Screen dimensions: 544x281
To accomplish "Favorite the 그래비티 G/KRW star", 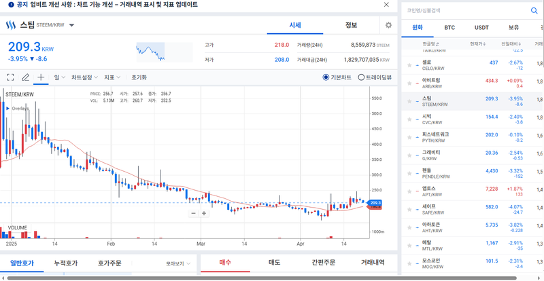I will pyautogui.click(x=409, y=155).
